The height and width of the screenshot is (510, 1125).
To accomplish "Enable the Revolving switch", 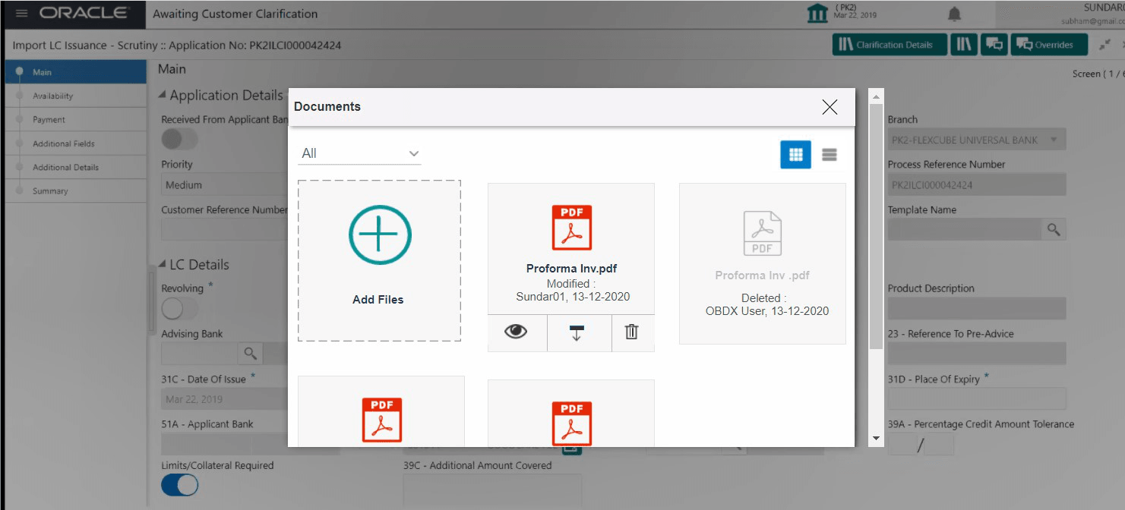I will 173,309.
